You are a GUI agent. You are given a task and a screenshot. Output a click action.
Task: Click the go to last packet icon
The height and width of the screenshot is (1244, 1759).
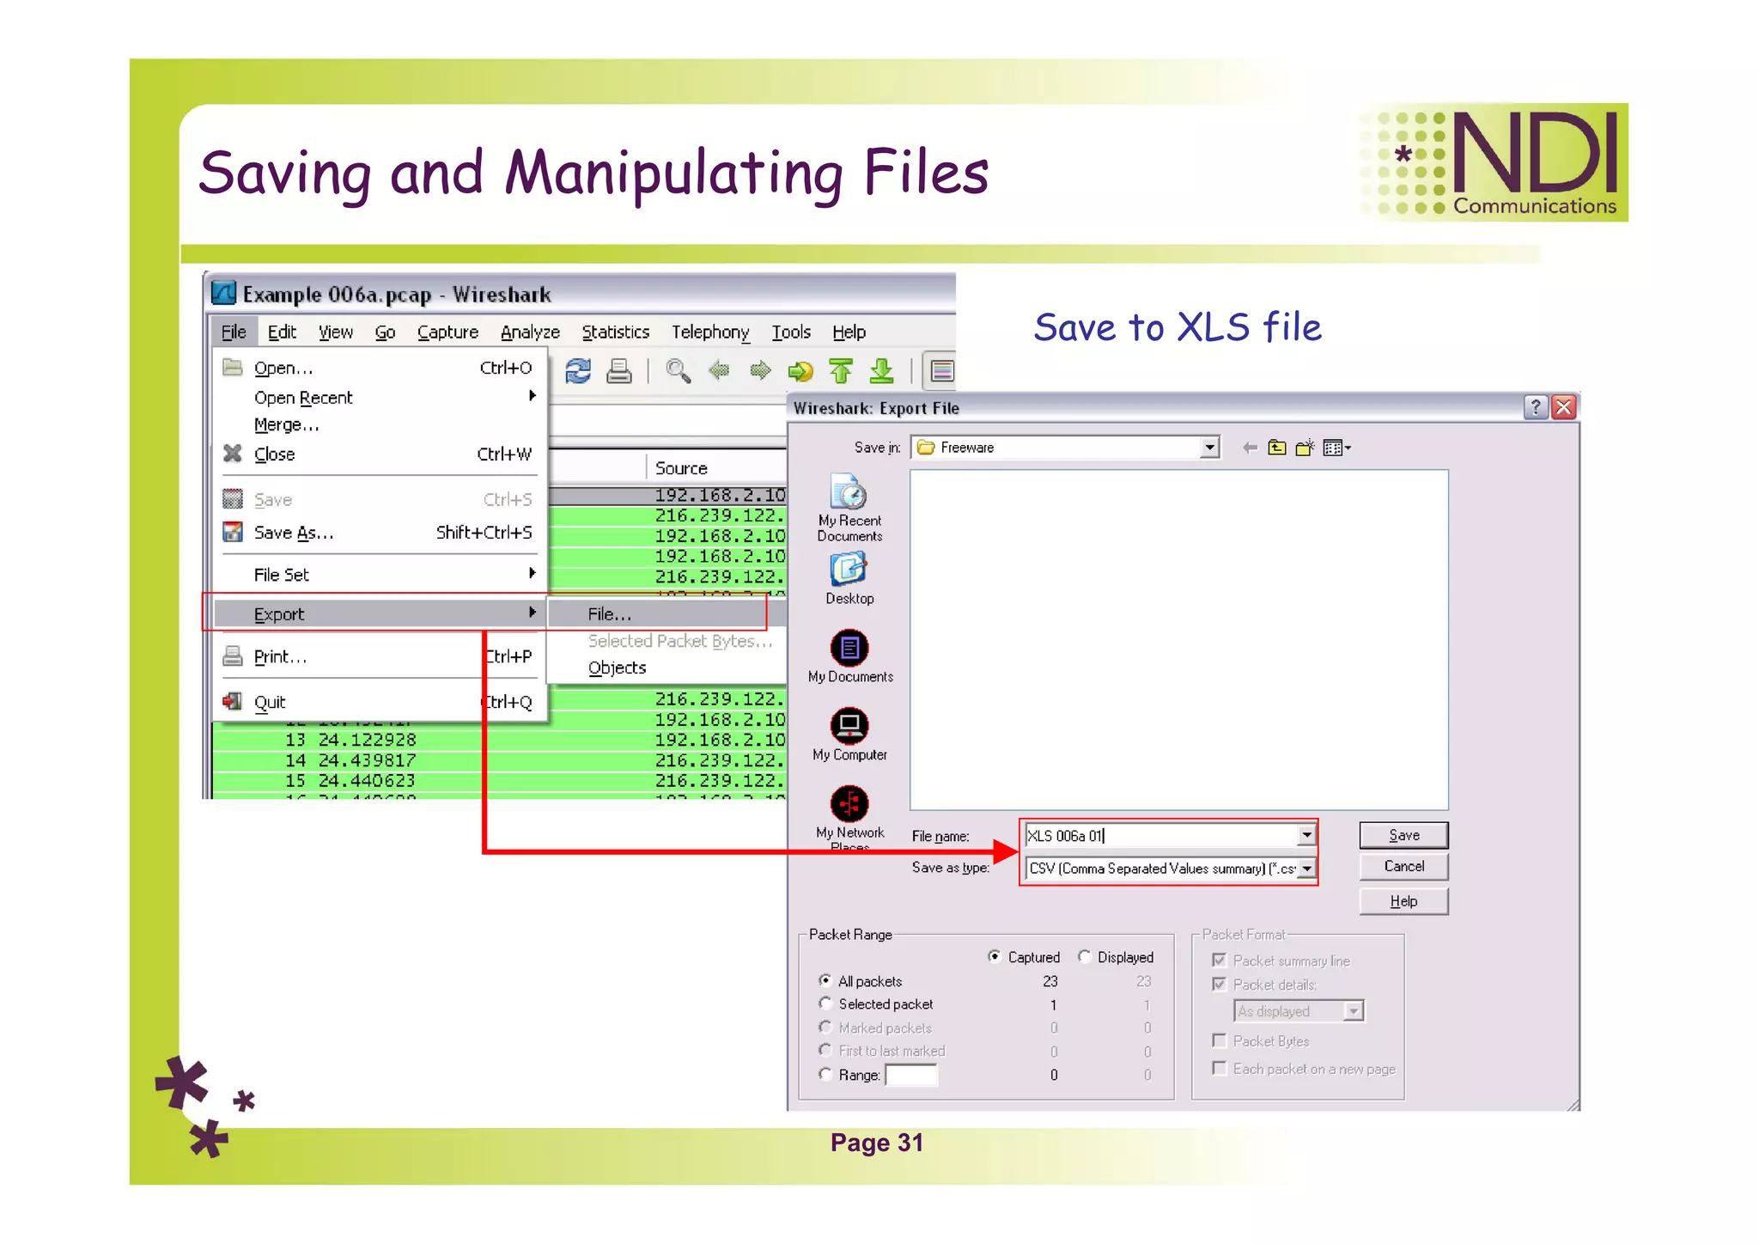click(881, 371)
